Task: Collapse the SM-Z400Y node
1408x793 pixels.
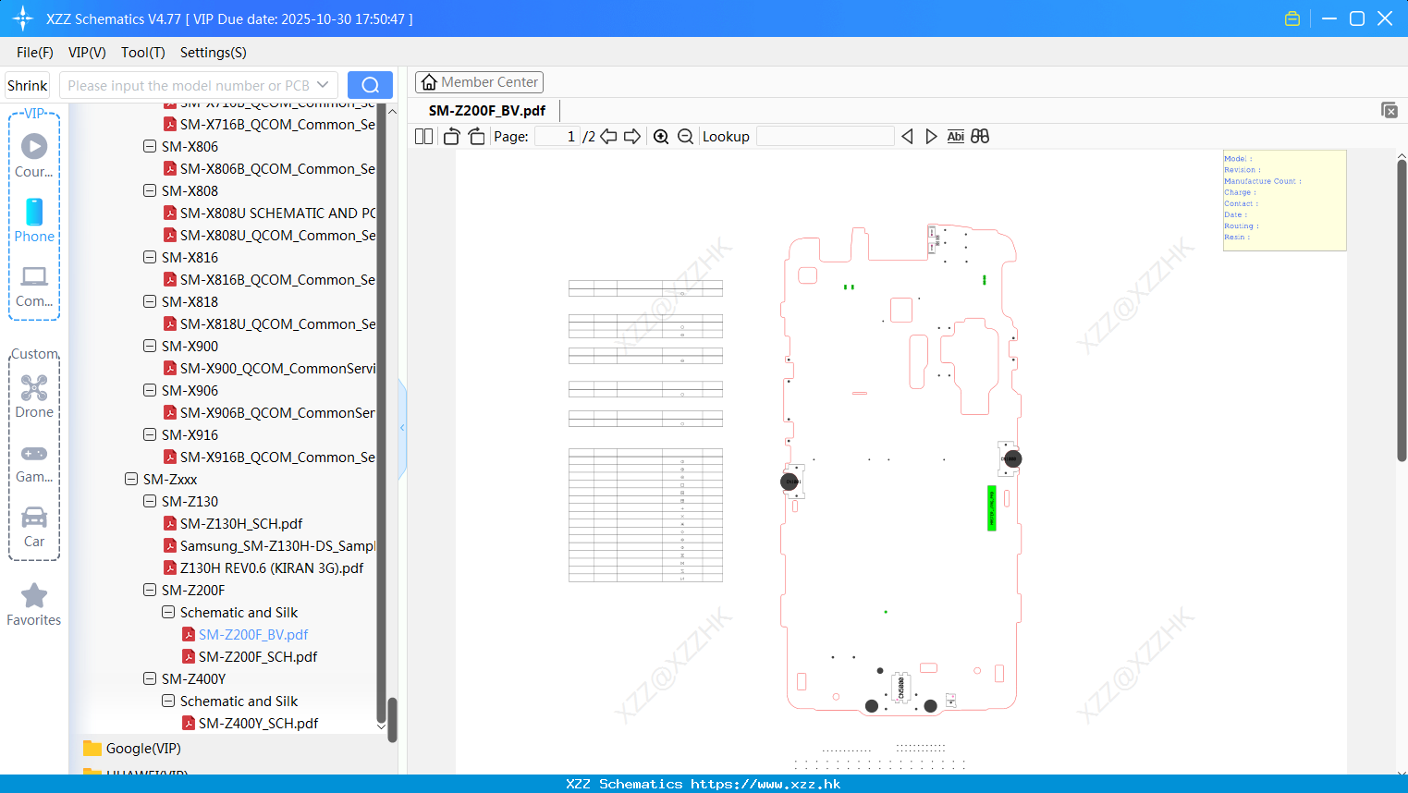Action: (x=150, y=678)
